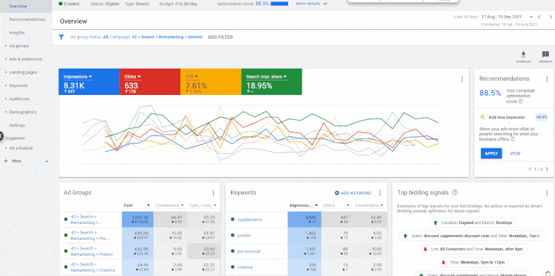Viewport: 555px width, 276px height.
Task: Click the plus icon next to More
Action: (6, 161)
